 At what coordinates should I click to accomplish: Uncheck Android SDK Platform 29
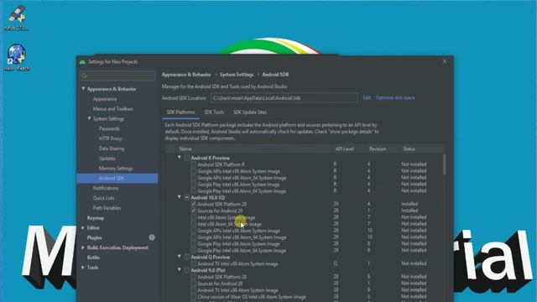[x=194, y=204]
